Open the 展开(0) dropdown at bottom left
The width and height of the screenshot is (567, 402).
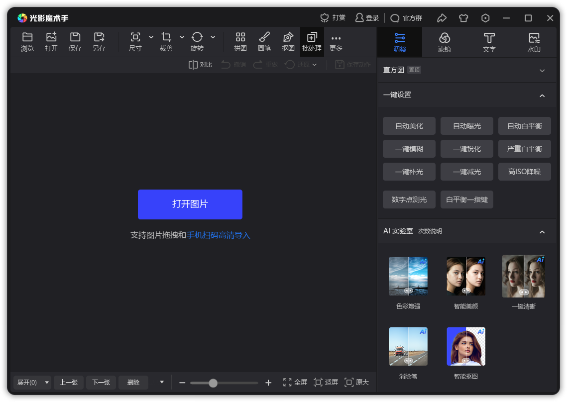[x=31, y=383]
